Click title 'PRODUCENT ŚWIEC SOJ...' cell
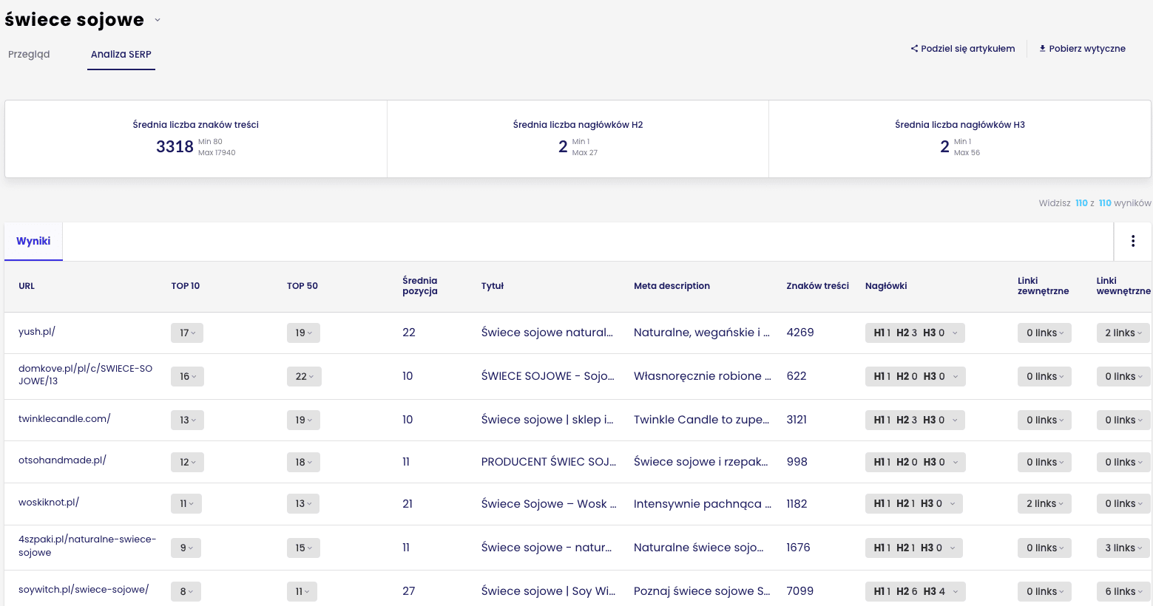The width and height of the screenshot is (1153, 606). (x=549, y=462)
